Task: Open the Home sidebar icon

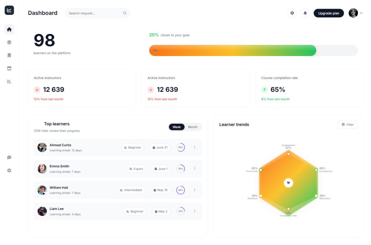Action: [x=9, y=29]
